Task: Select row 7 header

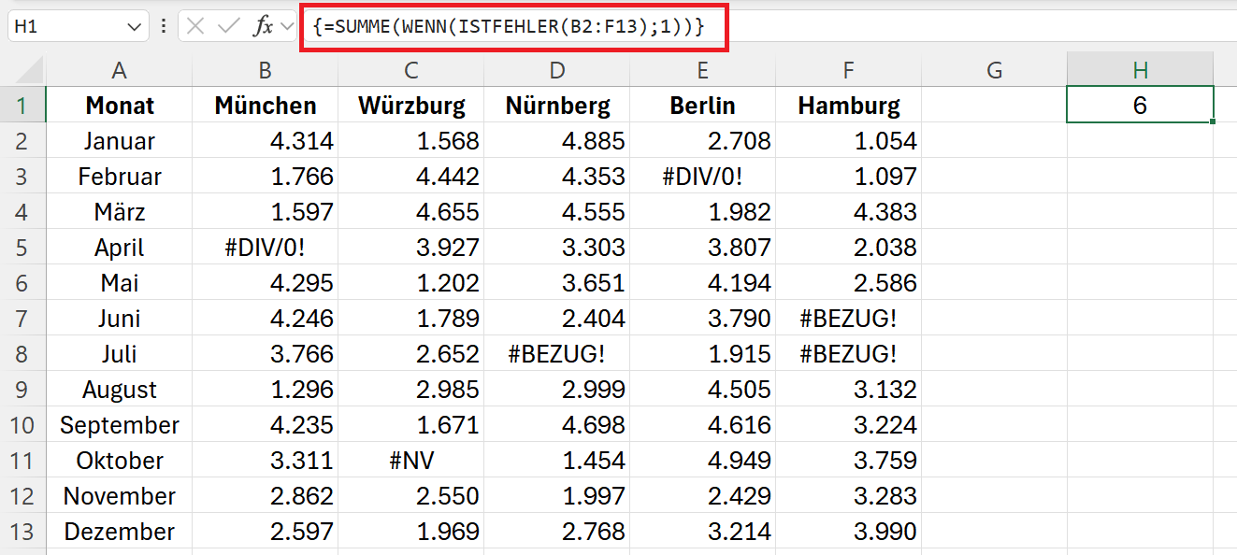Action: [22, 319]
